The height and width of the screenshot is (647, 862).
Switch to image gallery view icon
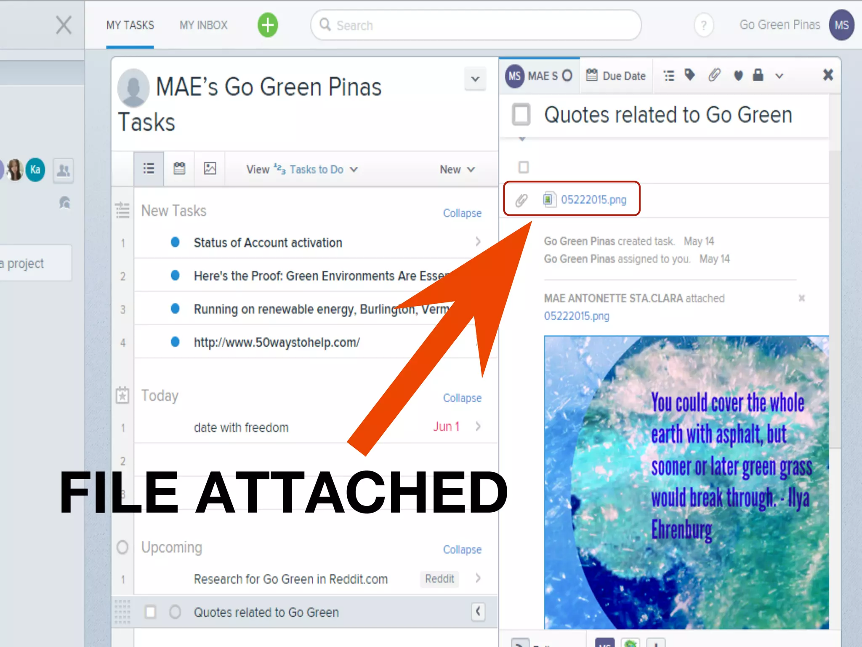point(210,168)
